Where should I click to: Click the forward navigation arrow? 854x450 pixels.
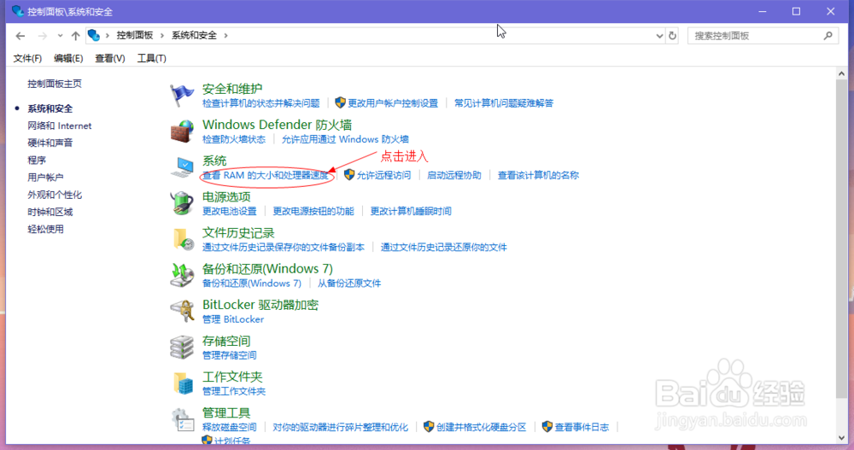tap(43, 36)
